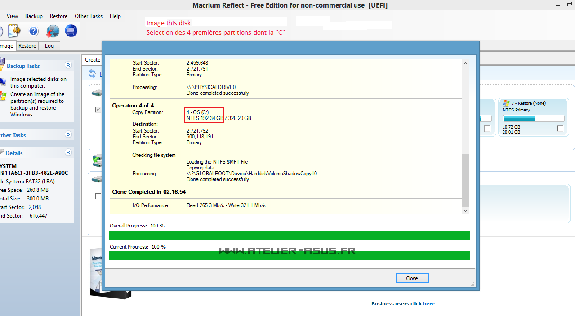Click the blue refresh arrows icon
The height and width of the screenshot is (316, 575).
[92, 73]
